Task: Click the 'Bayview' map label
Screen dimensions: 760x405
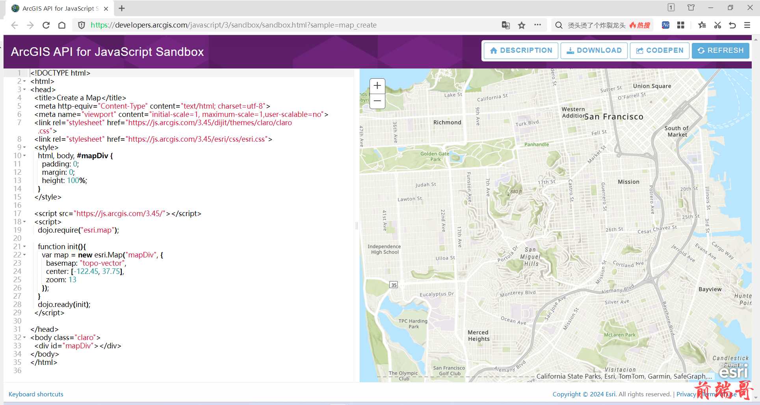Action: pyautogui.click(x=710, y=289)
